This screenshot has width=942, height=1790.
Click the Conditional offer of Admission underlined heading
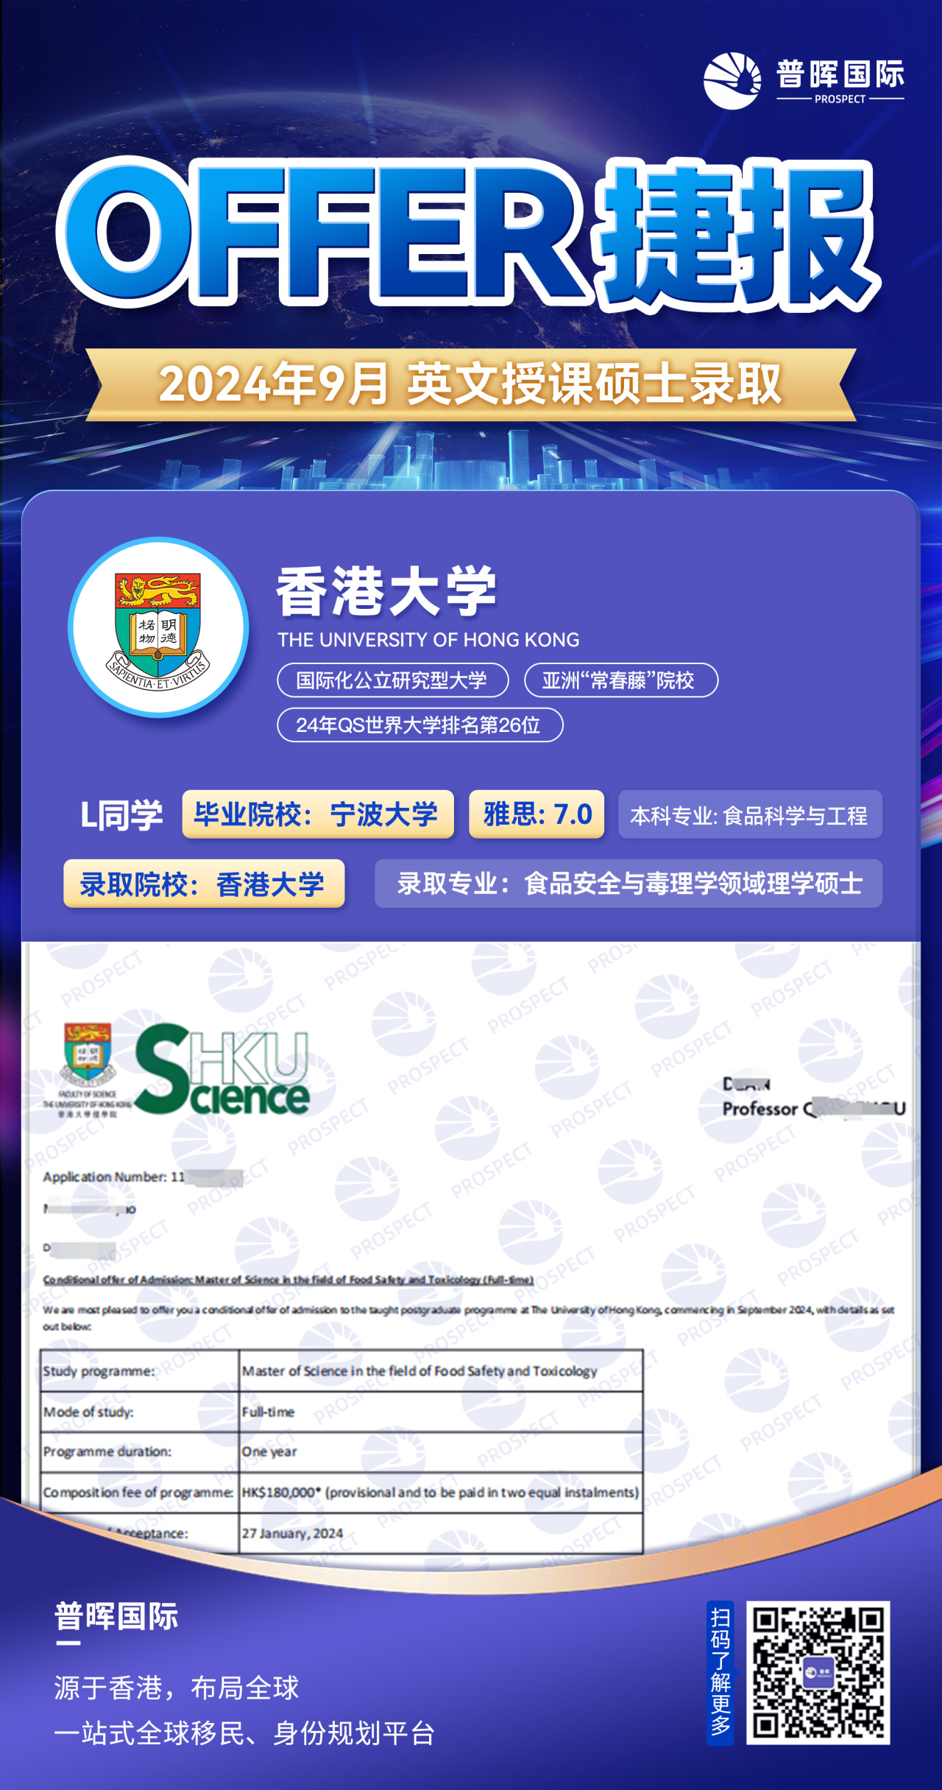[x=288, y=1280]
